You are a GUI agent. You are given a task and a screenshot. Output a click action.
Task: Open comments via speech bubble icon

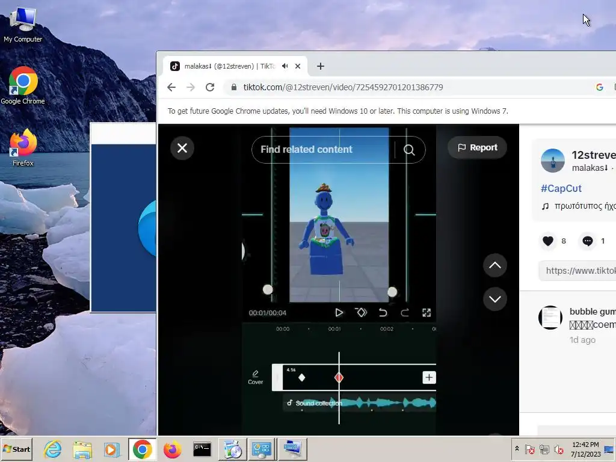587,241
